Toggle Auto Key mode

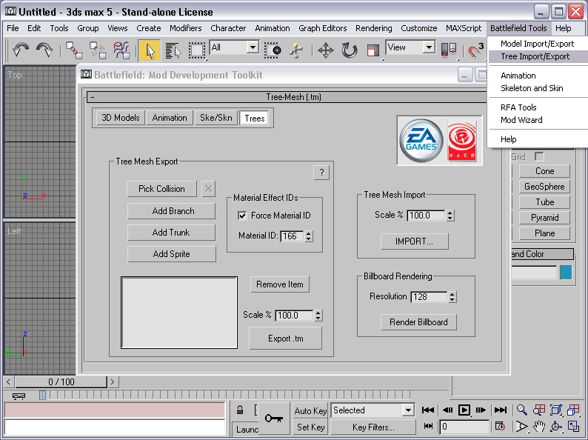point(310,411)
